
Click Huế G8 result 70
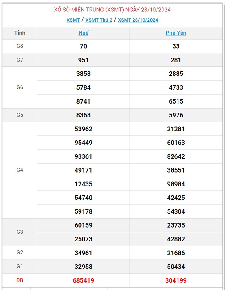[x=83, y=46]
